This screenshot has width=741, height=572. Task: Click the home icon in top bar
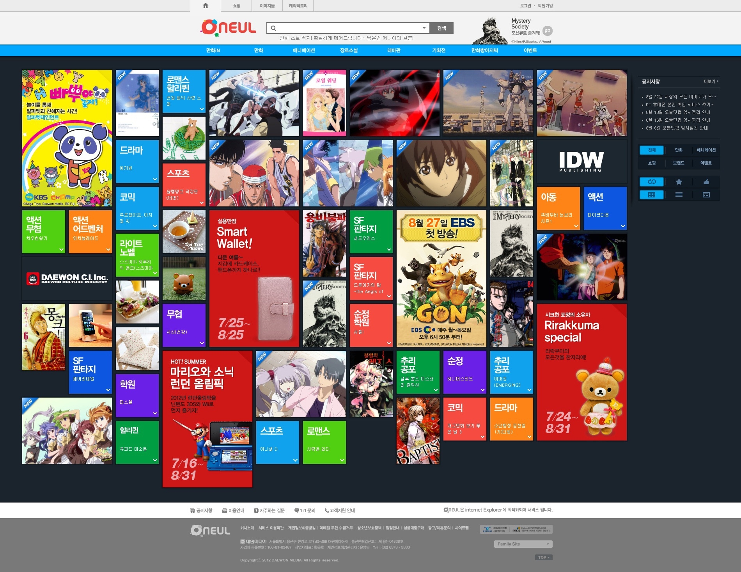click(206, 5)
